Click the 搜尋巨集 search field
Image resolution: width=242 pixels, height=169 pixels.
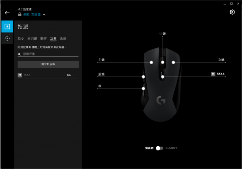pyautogui.click(x=48, y=54)
